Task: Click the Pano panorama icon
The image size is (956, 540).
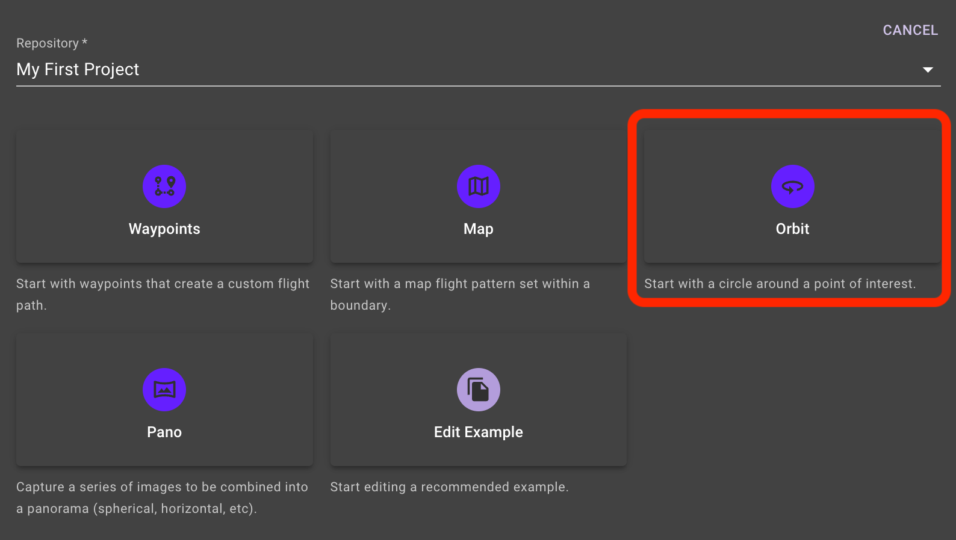Action: pyautogui.click(x=164, y=390)
